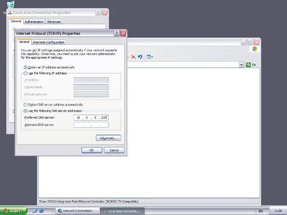This screenshot has width=287, height=215.
Task: Switch to Alternate Configuration tab
Action: (x=48, y=42)
